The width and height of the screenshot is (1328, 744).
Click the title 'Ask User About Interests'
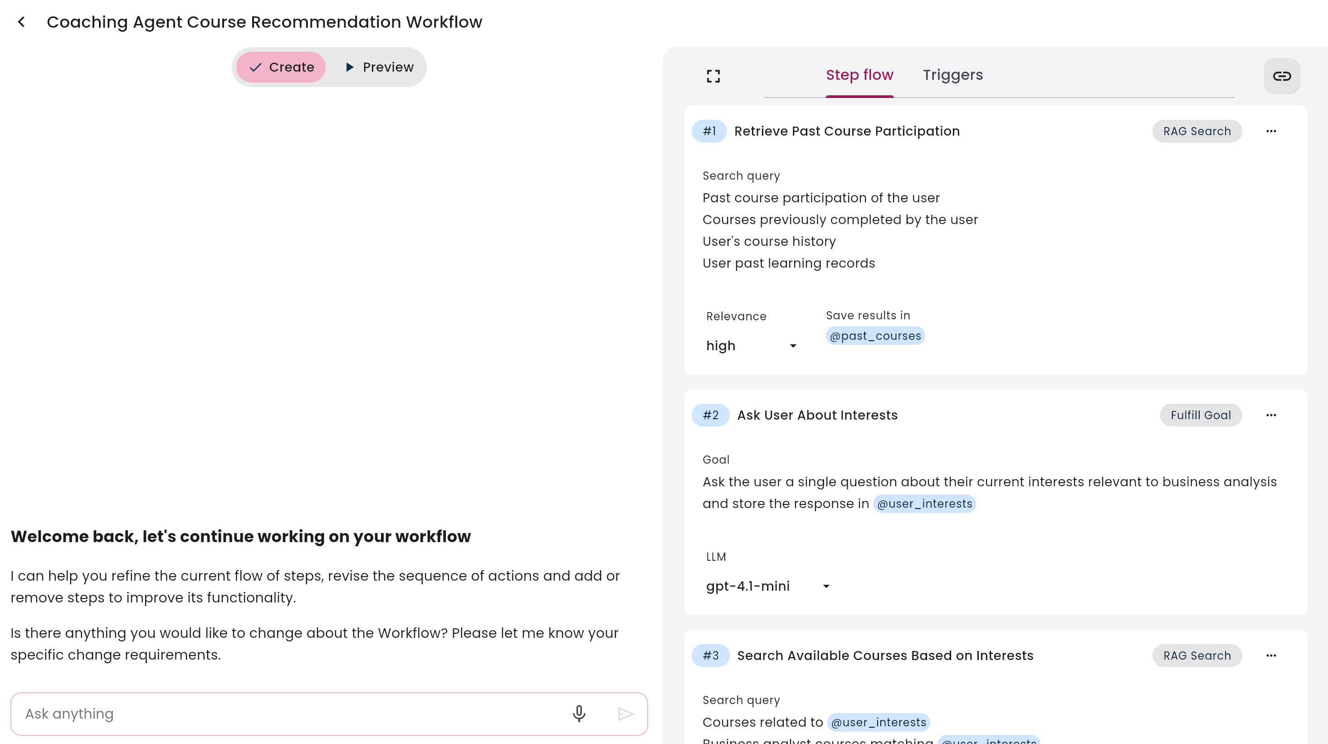coord(817,415)
